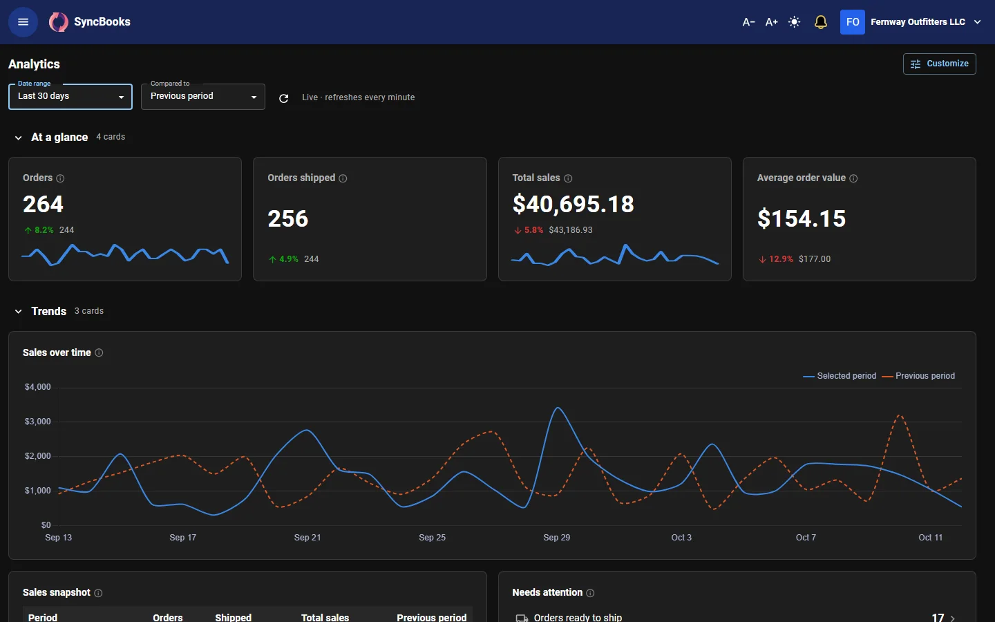This screenshot has height=622, width=995.
Task: Click the Shipped column header
Action: pyautogui.click(x=233, y=617)
